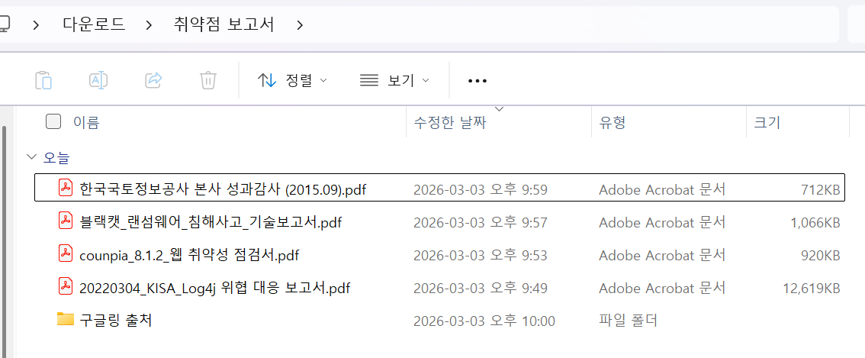This screenshot has width=865, height=358.
Task: Select 한국국토정보공사 본사 성과감사 PDF file name
Action: (x=223, y=189)
